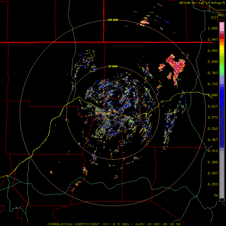
Task: Click the 0.307 scale value
Action: [x=213, y=173]
